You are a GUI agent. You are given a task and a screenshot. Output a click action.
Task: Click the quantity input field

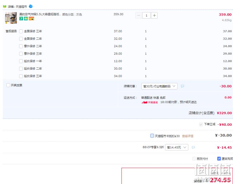point(146,15)
